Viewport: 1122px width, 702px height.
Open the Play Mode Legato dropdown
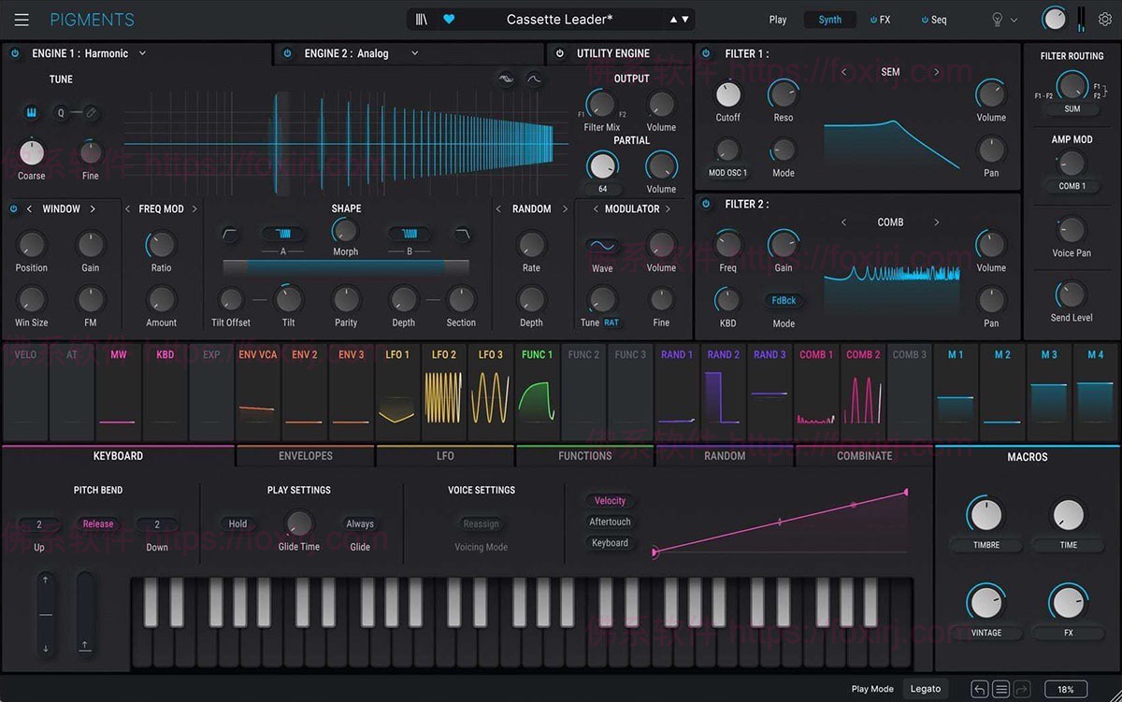925,688
